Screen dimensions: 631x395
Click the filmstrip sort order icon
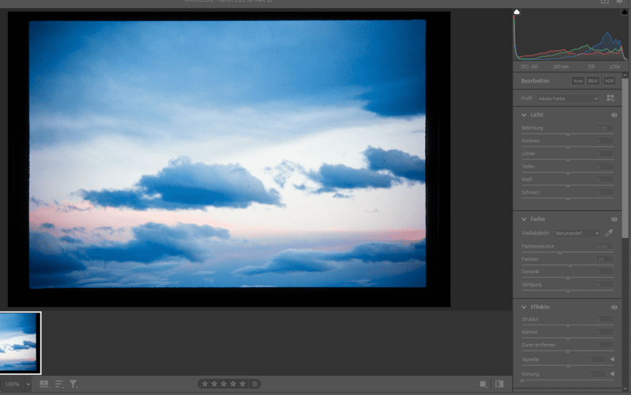point(59,384)
